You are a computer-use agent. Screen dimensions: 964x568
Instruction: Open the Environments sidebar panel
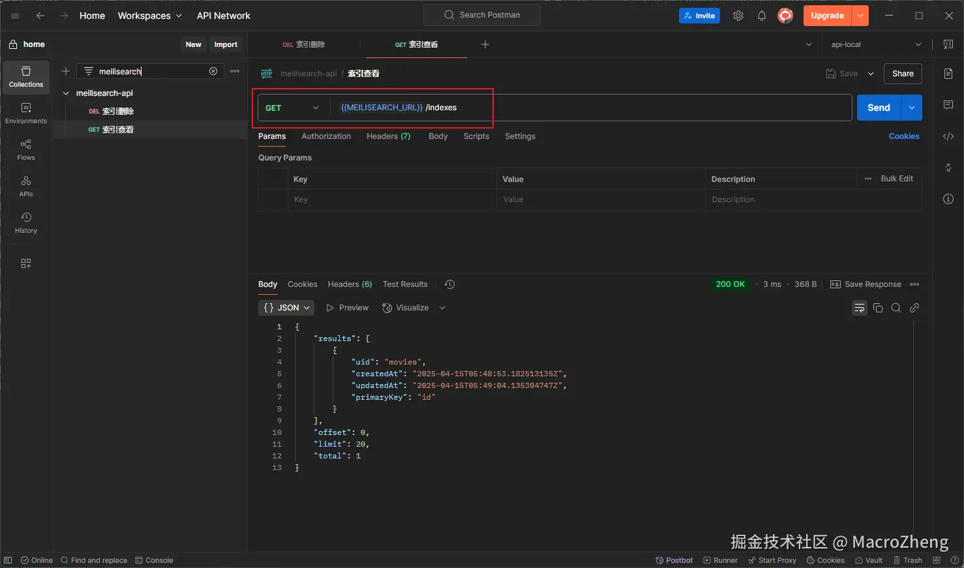coord(26,113)
